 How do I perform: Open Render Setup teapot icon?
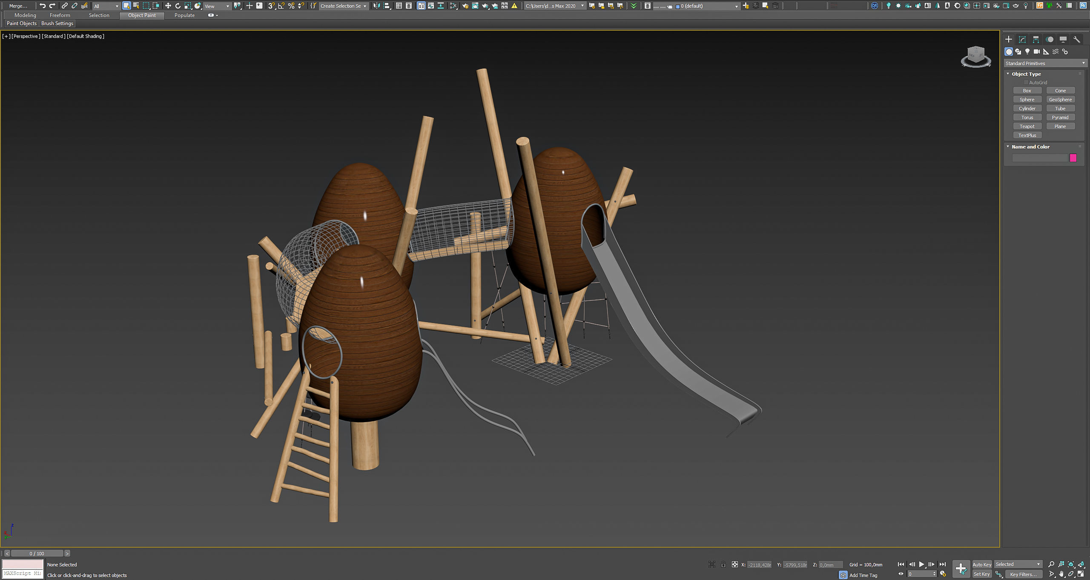[465, 6]
